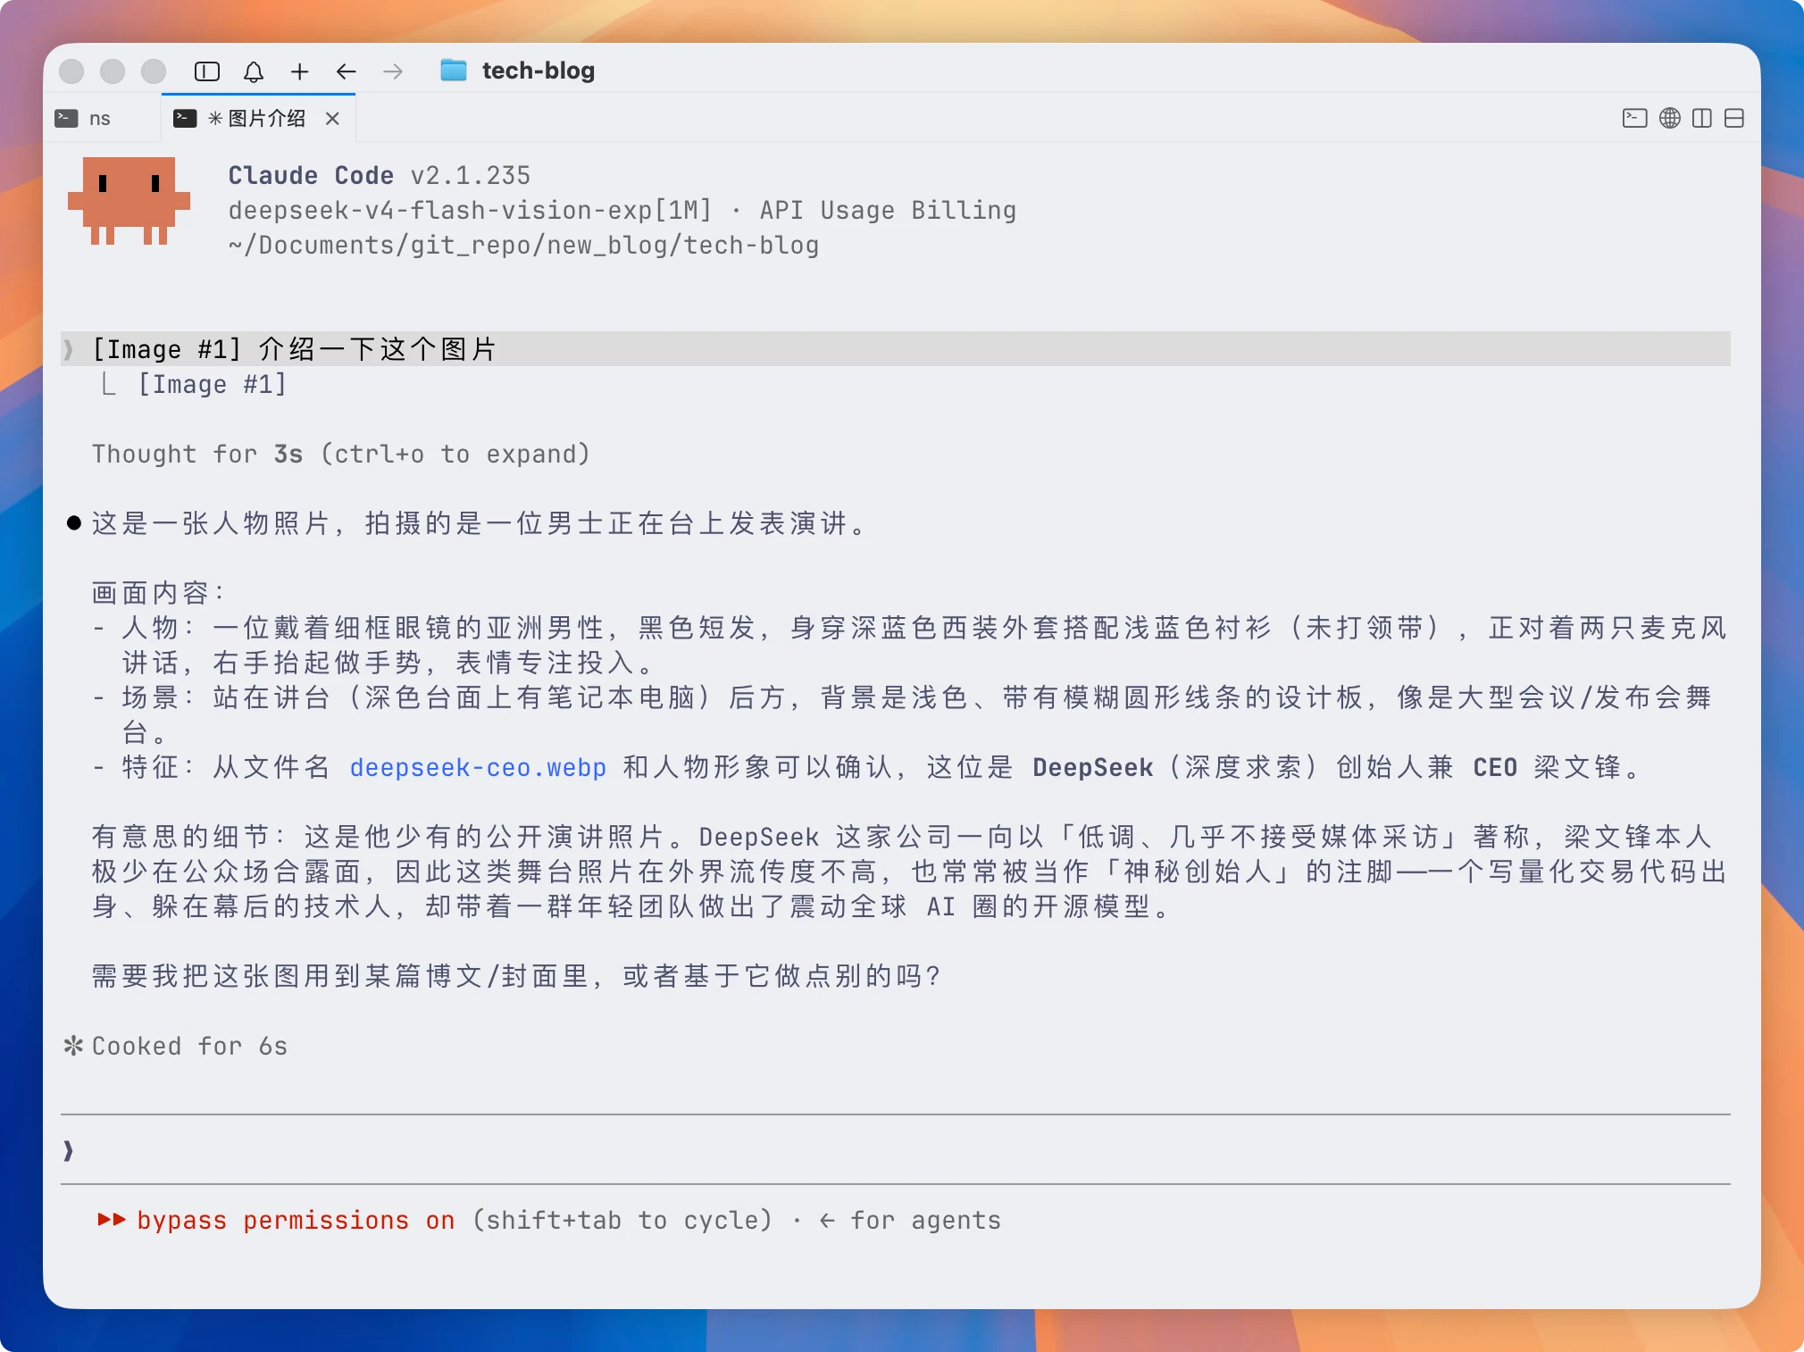Viewport: 1804px width, 1352px height.
Task: Open the browser globe icon
Action: point(1669,118)
